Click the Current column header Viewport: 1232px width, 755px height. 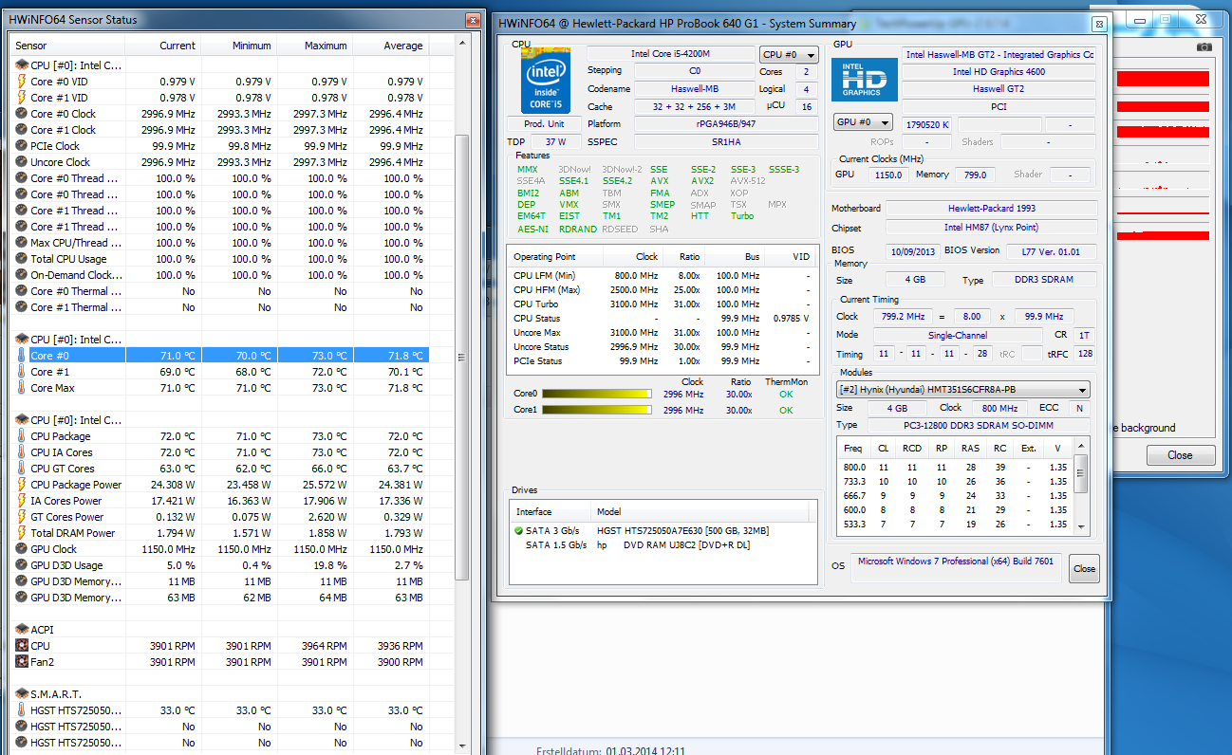coord(162,46)
